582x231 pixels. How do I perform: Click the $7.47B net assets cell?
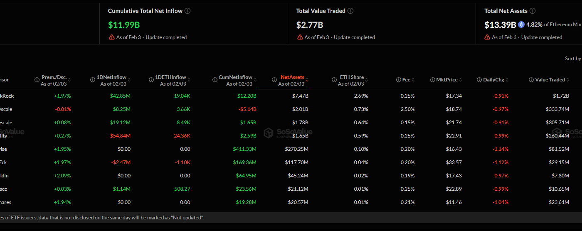[300, 96]
